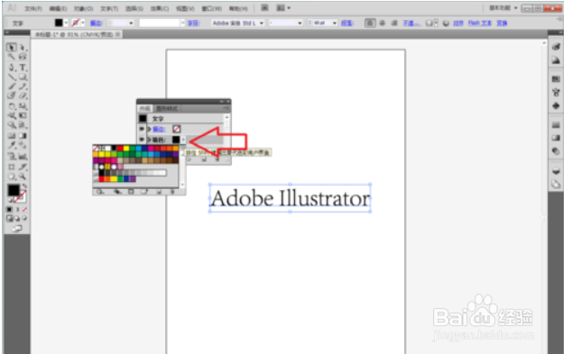The image size is (564, 354).
Task: Click the 段落 link in control bar
Action: pyautogui.click(x=347, y=23)
